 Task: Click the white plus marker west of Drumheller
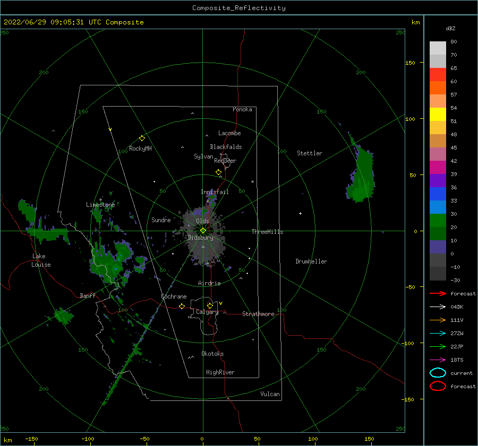tap(300, 213)
